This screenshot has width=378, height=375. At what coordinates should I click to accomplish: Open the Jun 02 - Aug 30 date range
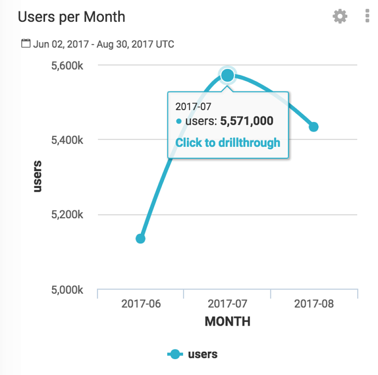[x=104, y=44]
